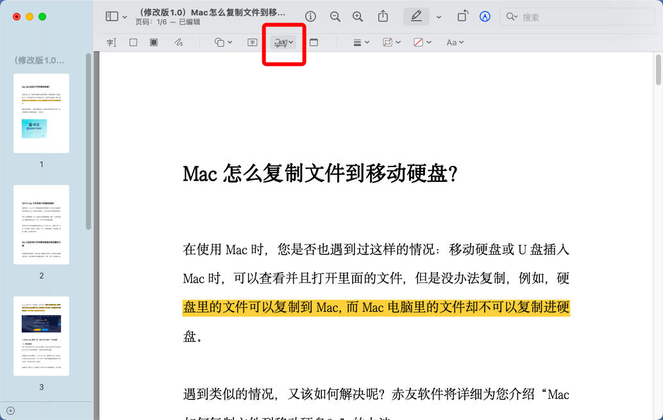Open the Shapes dropdown menu
Viewport: 663px width, 420px height.
[x=223, y=42]
